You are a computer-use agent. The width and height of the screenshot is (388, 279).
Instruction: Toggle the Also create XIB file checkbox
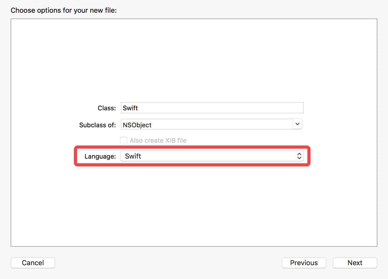[124, 141]
